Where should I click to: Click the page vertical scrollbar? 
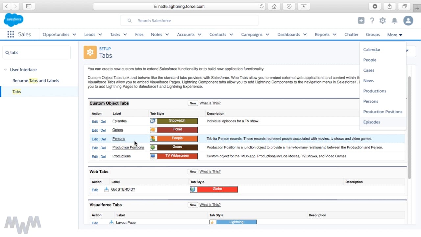coord(409,127)
